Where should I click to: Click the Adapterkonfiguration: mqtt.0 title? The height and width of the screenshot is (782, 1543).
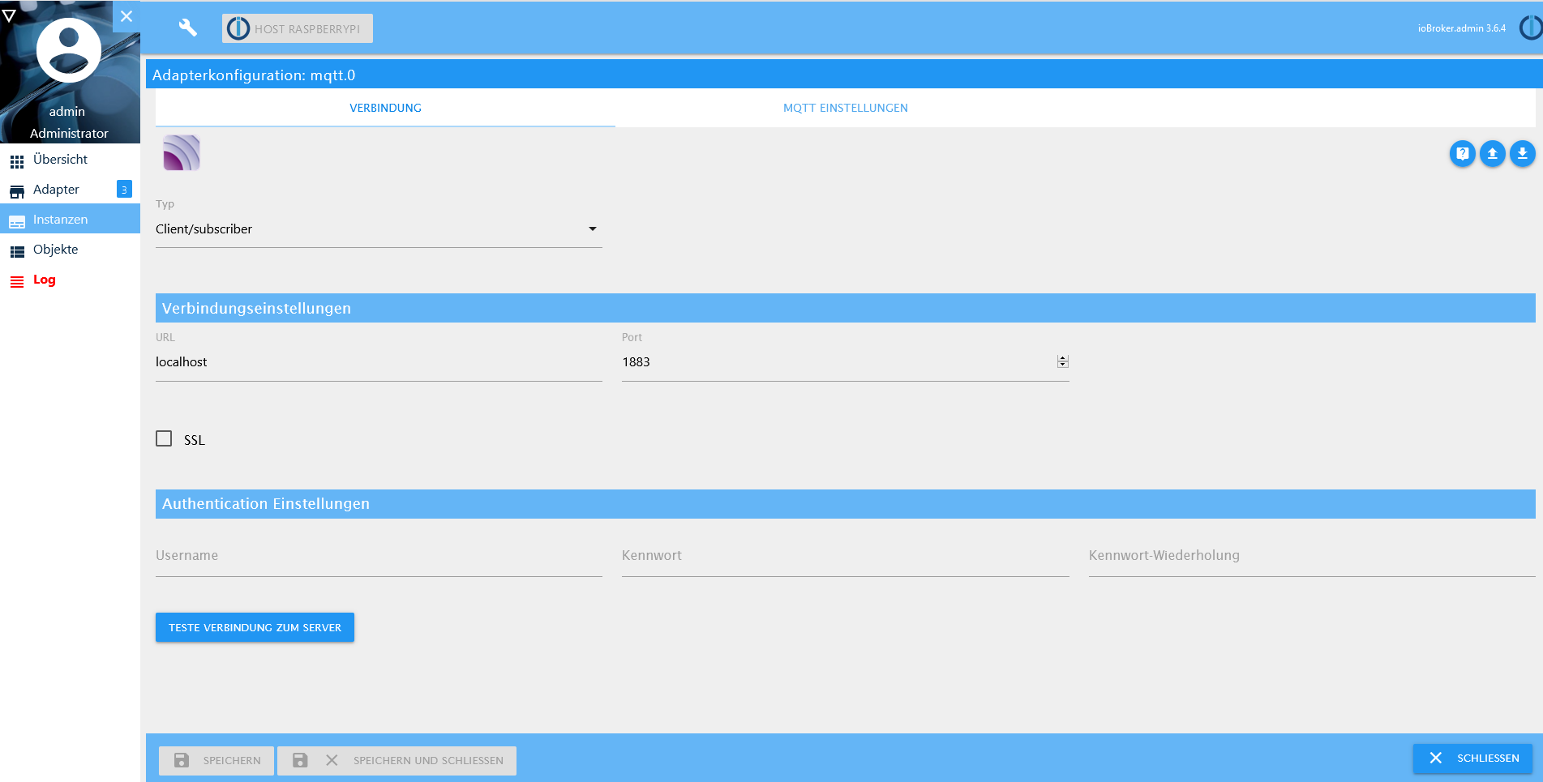254,75
